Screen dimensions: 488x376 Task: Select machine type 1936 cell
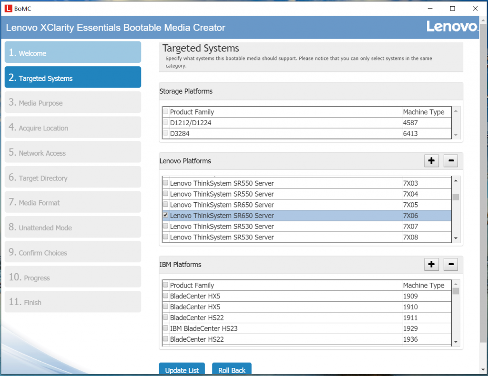427,339
